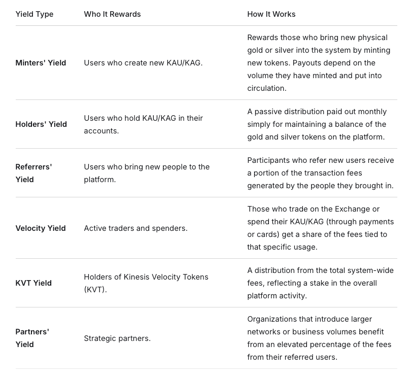
Task: Click 'Users who create new KAU/KAG.' text
Action: pyautogui.click(x=143, y=63)
